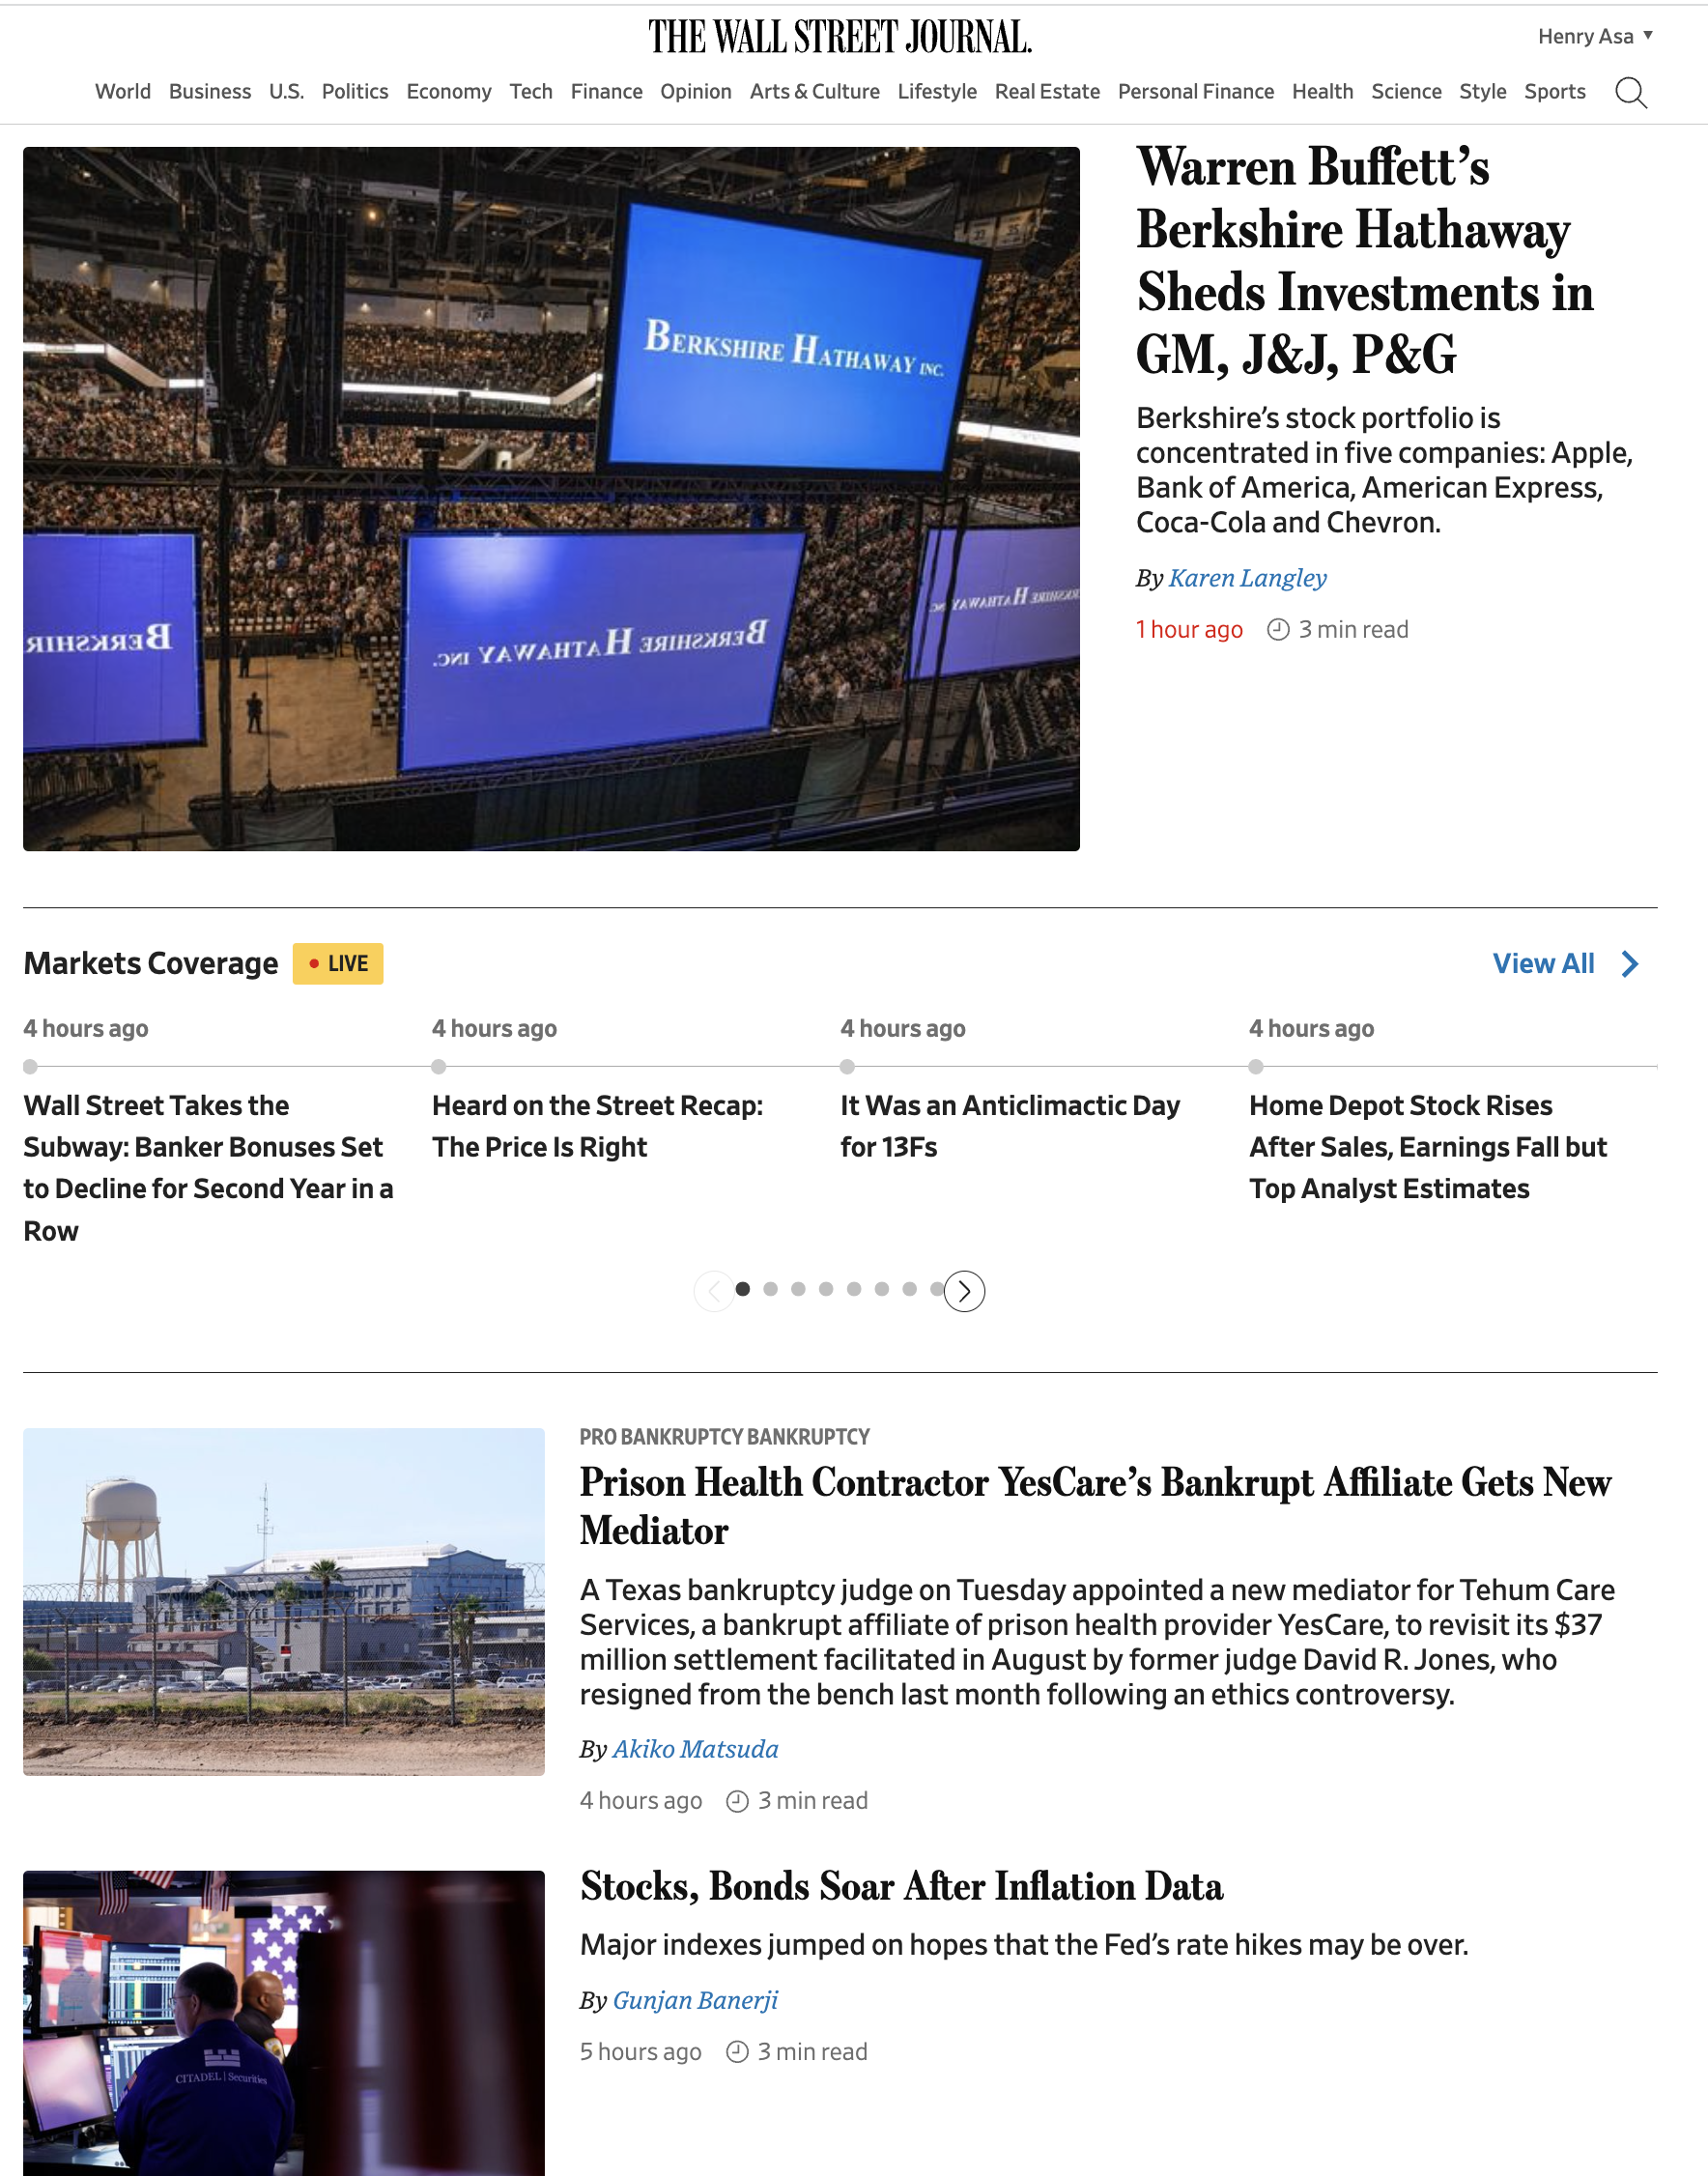Click "1 hour ago" timestamp text
1708x2176 pixels.
click(x=1189, y=629)
